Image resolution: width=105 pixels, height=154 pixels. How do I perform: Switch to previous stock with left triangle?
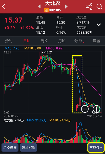tap(39, 7)
